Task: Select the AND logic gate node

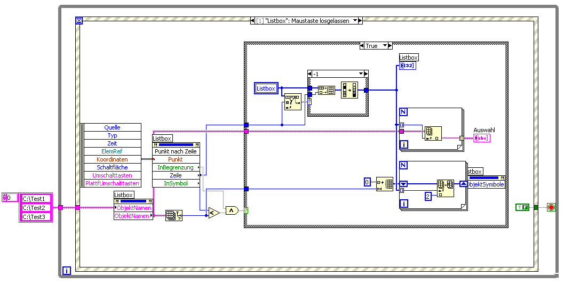Action: point(232,210)
